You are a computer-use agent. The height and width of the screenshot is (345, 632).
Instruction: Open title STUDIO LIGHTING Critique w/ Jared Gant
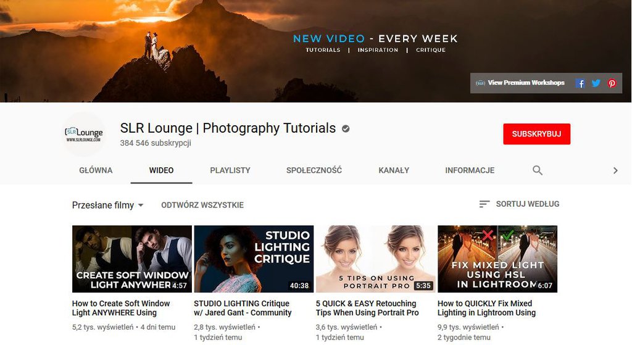pyautogui.click(x=243, y=308)
